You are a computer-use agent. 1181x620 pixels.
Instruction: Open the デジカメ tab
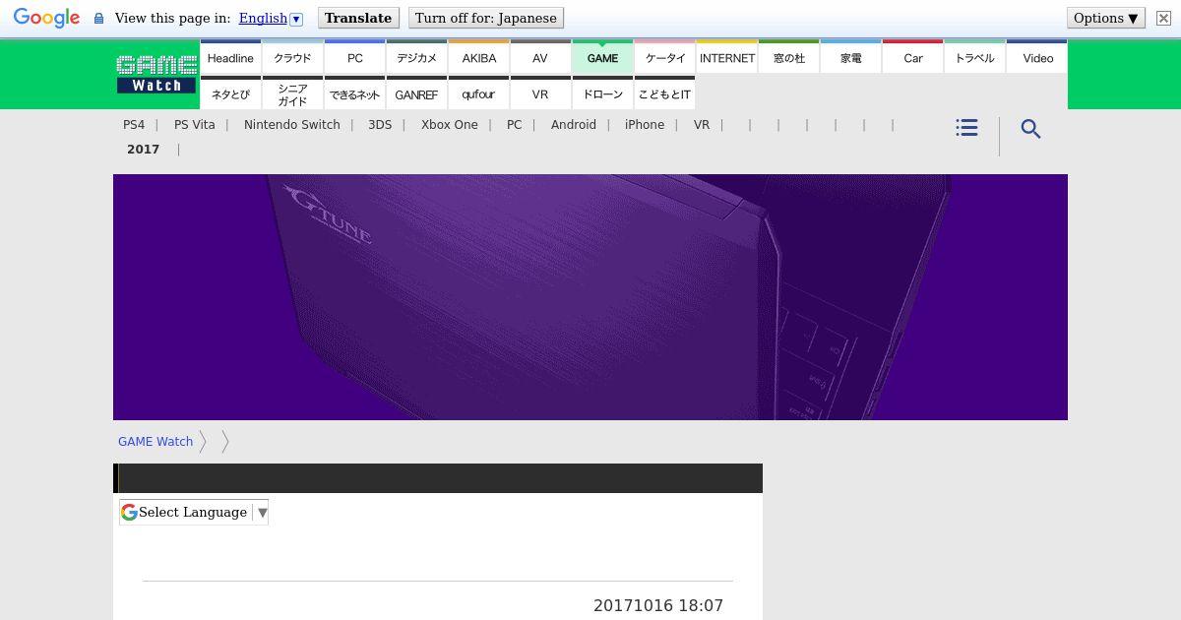(x=416, y=57)
